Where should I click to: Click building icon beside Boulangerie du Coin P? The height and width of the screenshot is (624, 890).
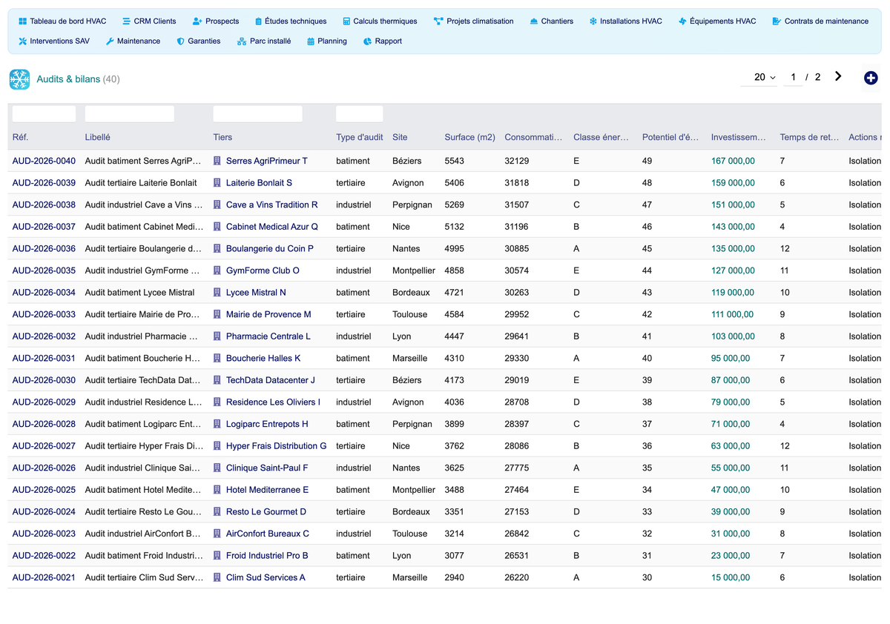point(217,248)
